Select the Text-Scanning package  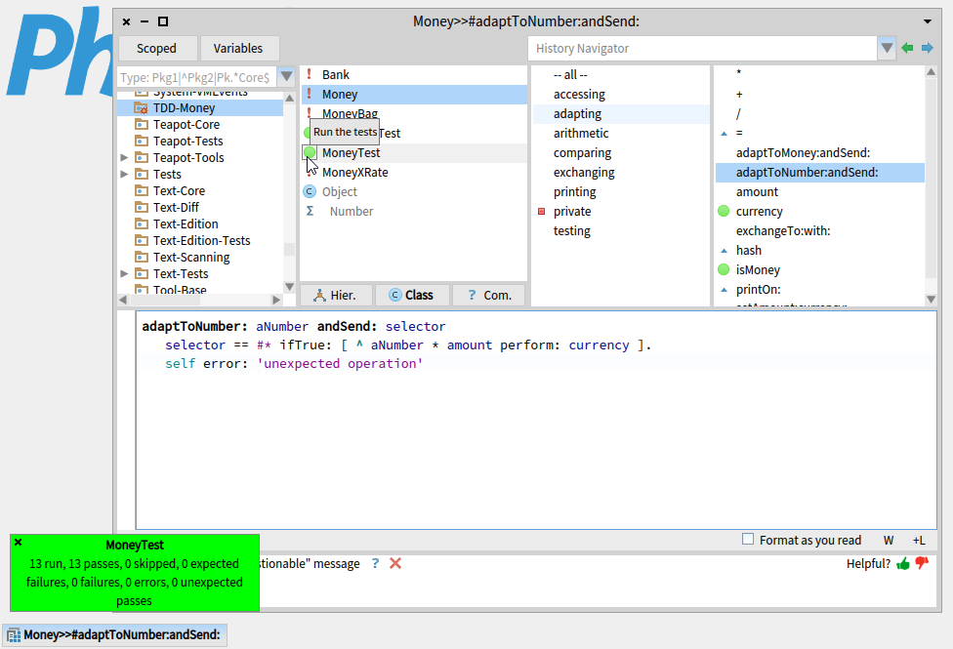(x=200, y=257)
